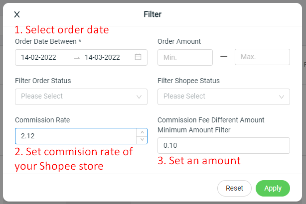Click the Commission Fee Different Amount label
Screen dimensions: 306x204
(211, 120)
